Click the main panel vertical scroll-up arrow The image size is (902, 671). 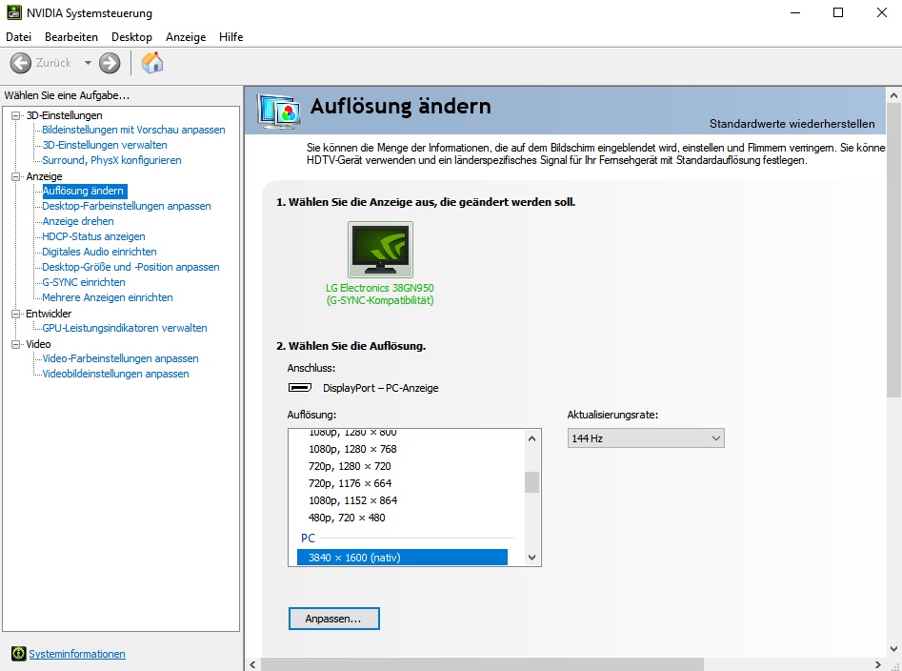tap(893, 95)
